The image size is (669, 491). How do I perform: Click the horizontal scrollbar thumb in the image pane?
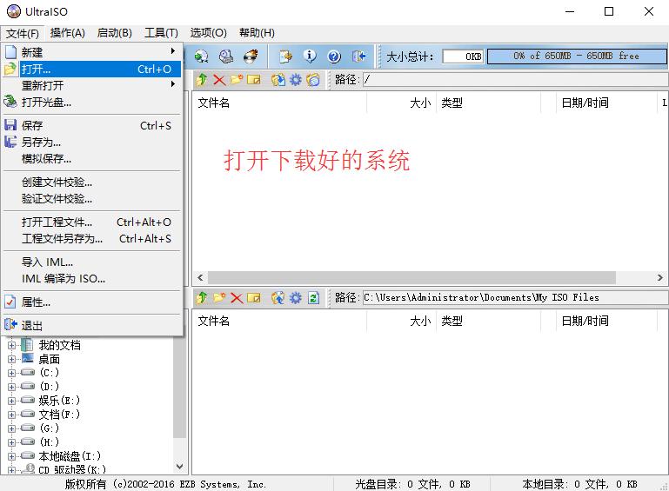[x=411, y=278]
